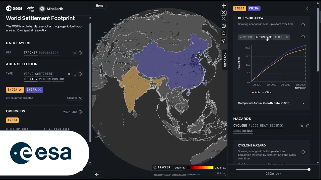Switch chart to Cumul. % mode

tap(281, 37)
